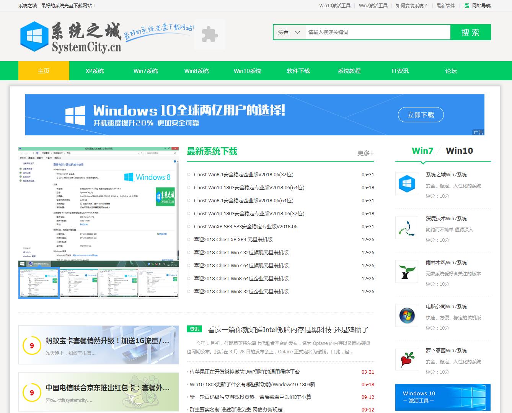The width and height of the screenshot is (512, 413).
Task: Open the site navigation grid icon
Action: point(467,5)
